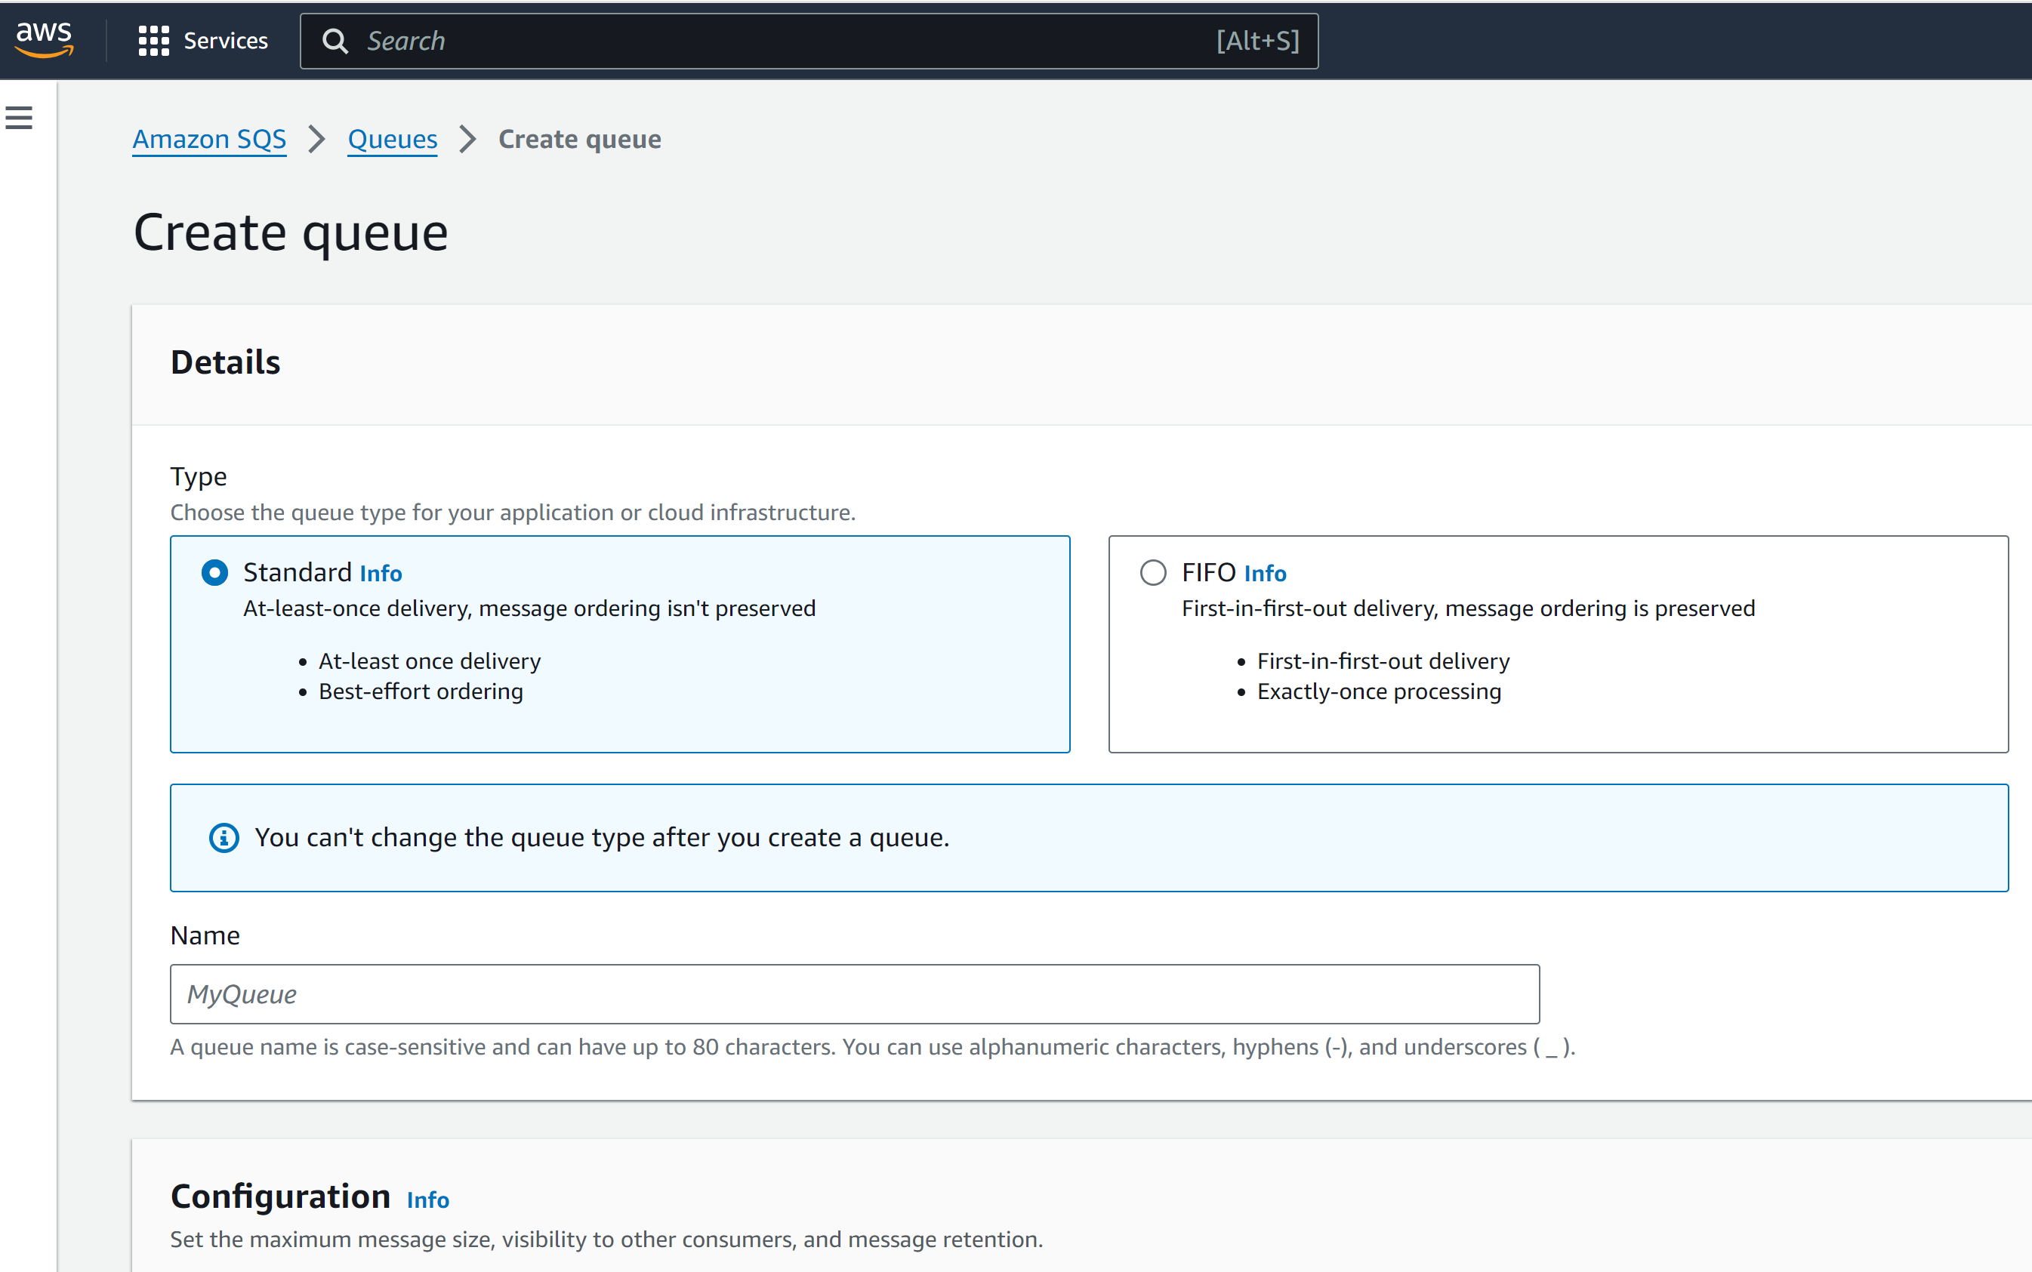This screenshot has width=2032, height=1272.
Task: Open the Info link next to FIFO
Action: (x=1265, y=574)
